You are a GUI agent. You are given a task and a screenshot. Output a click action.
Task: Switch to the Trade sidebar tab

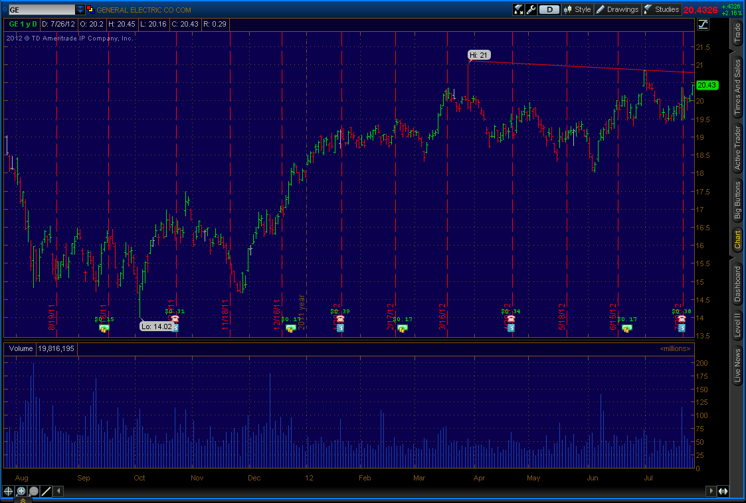(737, 33)
